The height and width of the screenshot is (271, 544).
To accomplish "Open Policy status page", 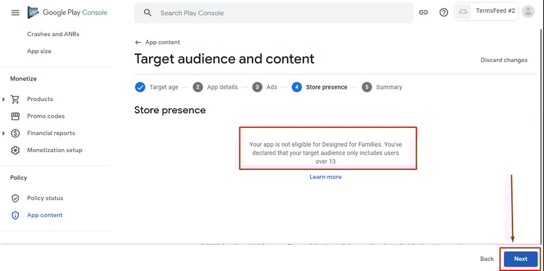I will click(45, 198).
